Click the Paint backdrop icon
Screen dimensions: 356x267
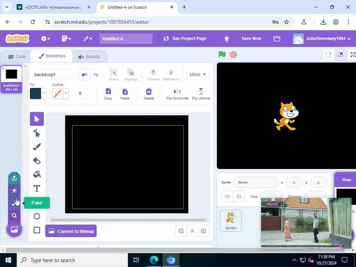[14, 203]
